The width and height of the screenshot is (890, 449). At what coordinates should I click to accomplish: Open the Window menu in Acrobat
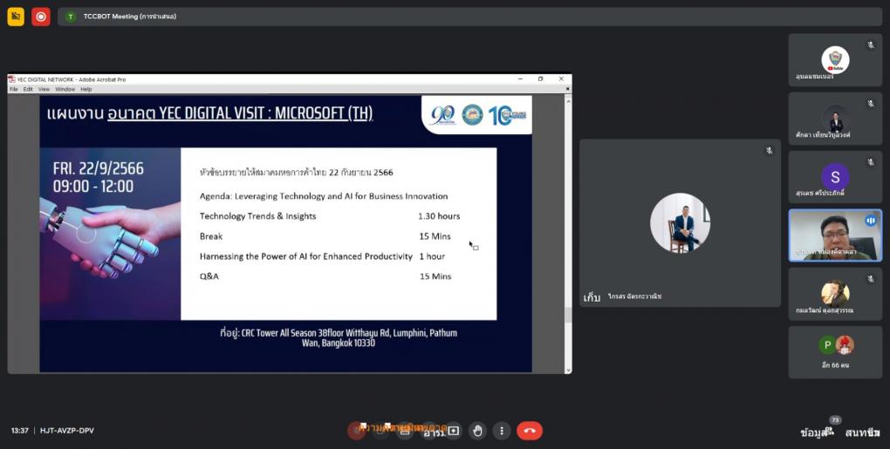(65, 89)
